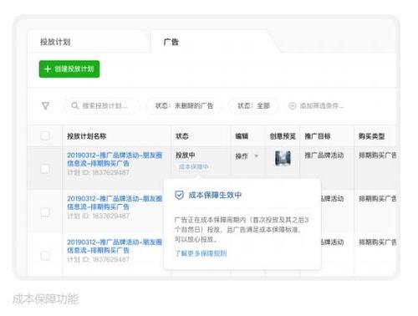The width and height of the screenshot is (418, 316).
Task: Open the first plan name link
Action: 115,159
